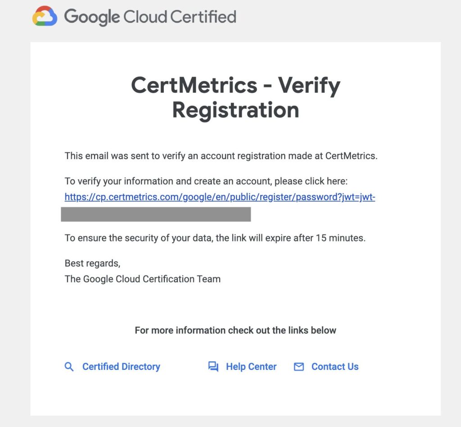Viewport: 461px width, 427px height.
Task: Click the chat bubbles icon beside Help Center
Action: click(x=213, y=367)
